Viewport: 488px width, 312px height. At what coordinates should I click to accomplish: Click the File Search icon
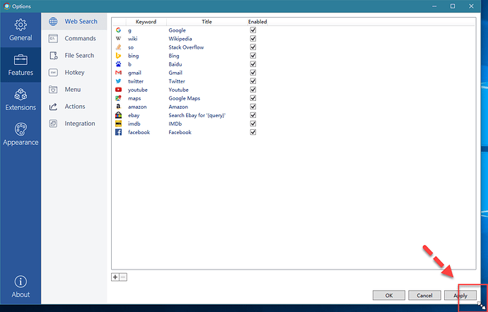pyautogui.click(x=53, y=56)
